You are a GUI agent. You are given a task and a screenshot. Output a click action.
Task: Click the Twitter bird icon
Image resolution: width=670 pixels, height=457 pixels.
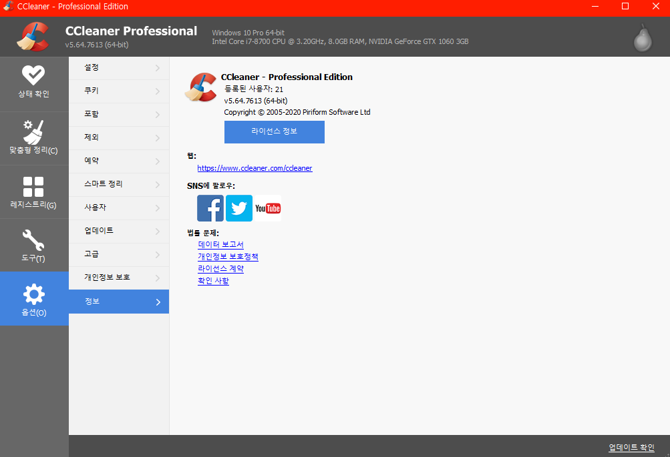tap(239, 208)
